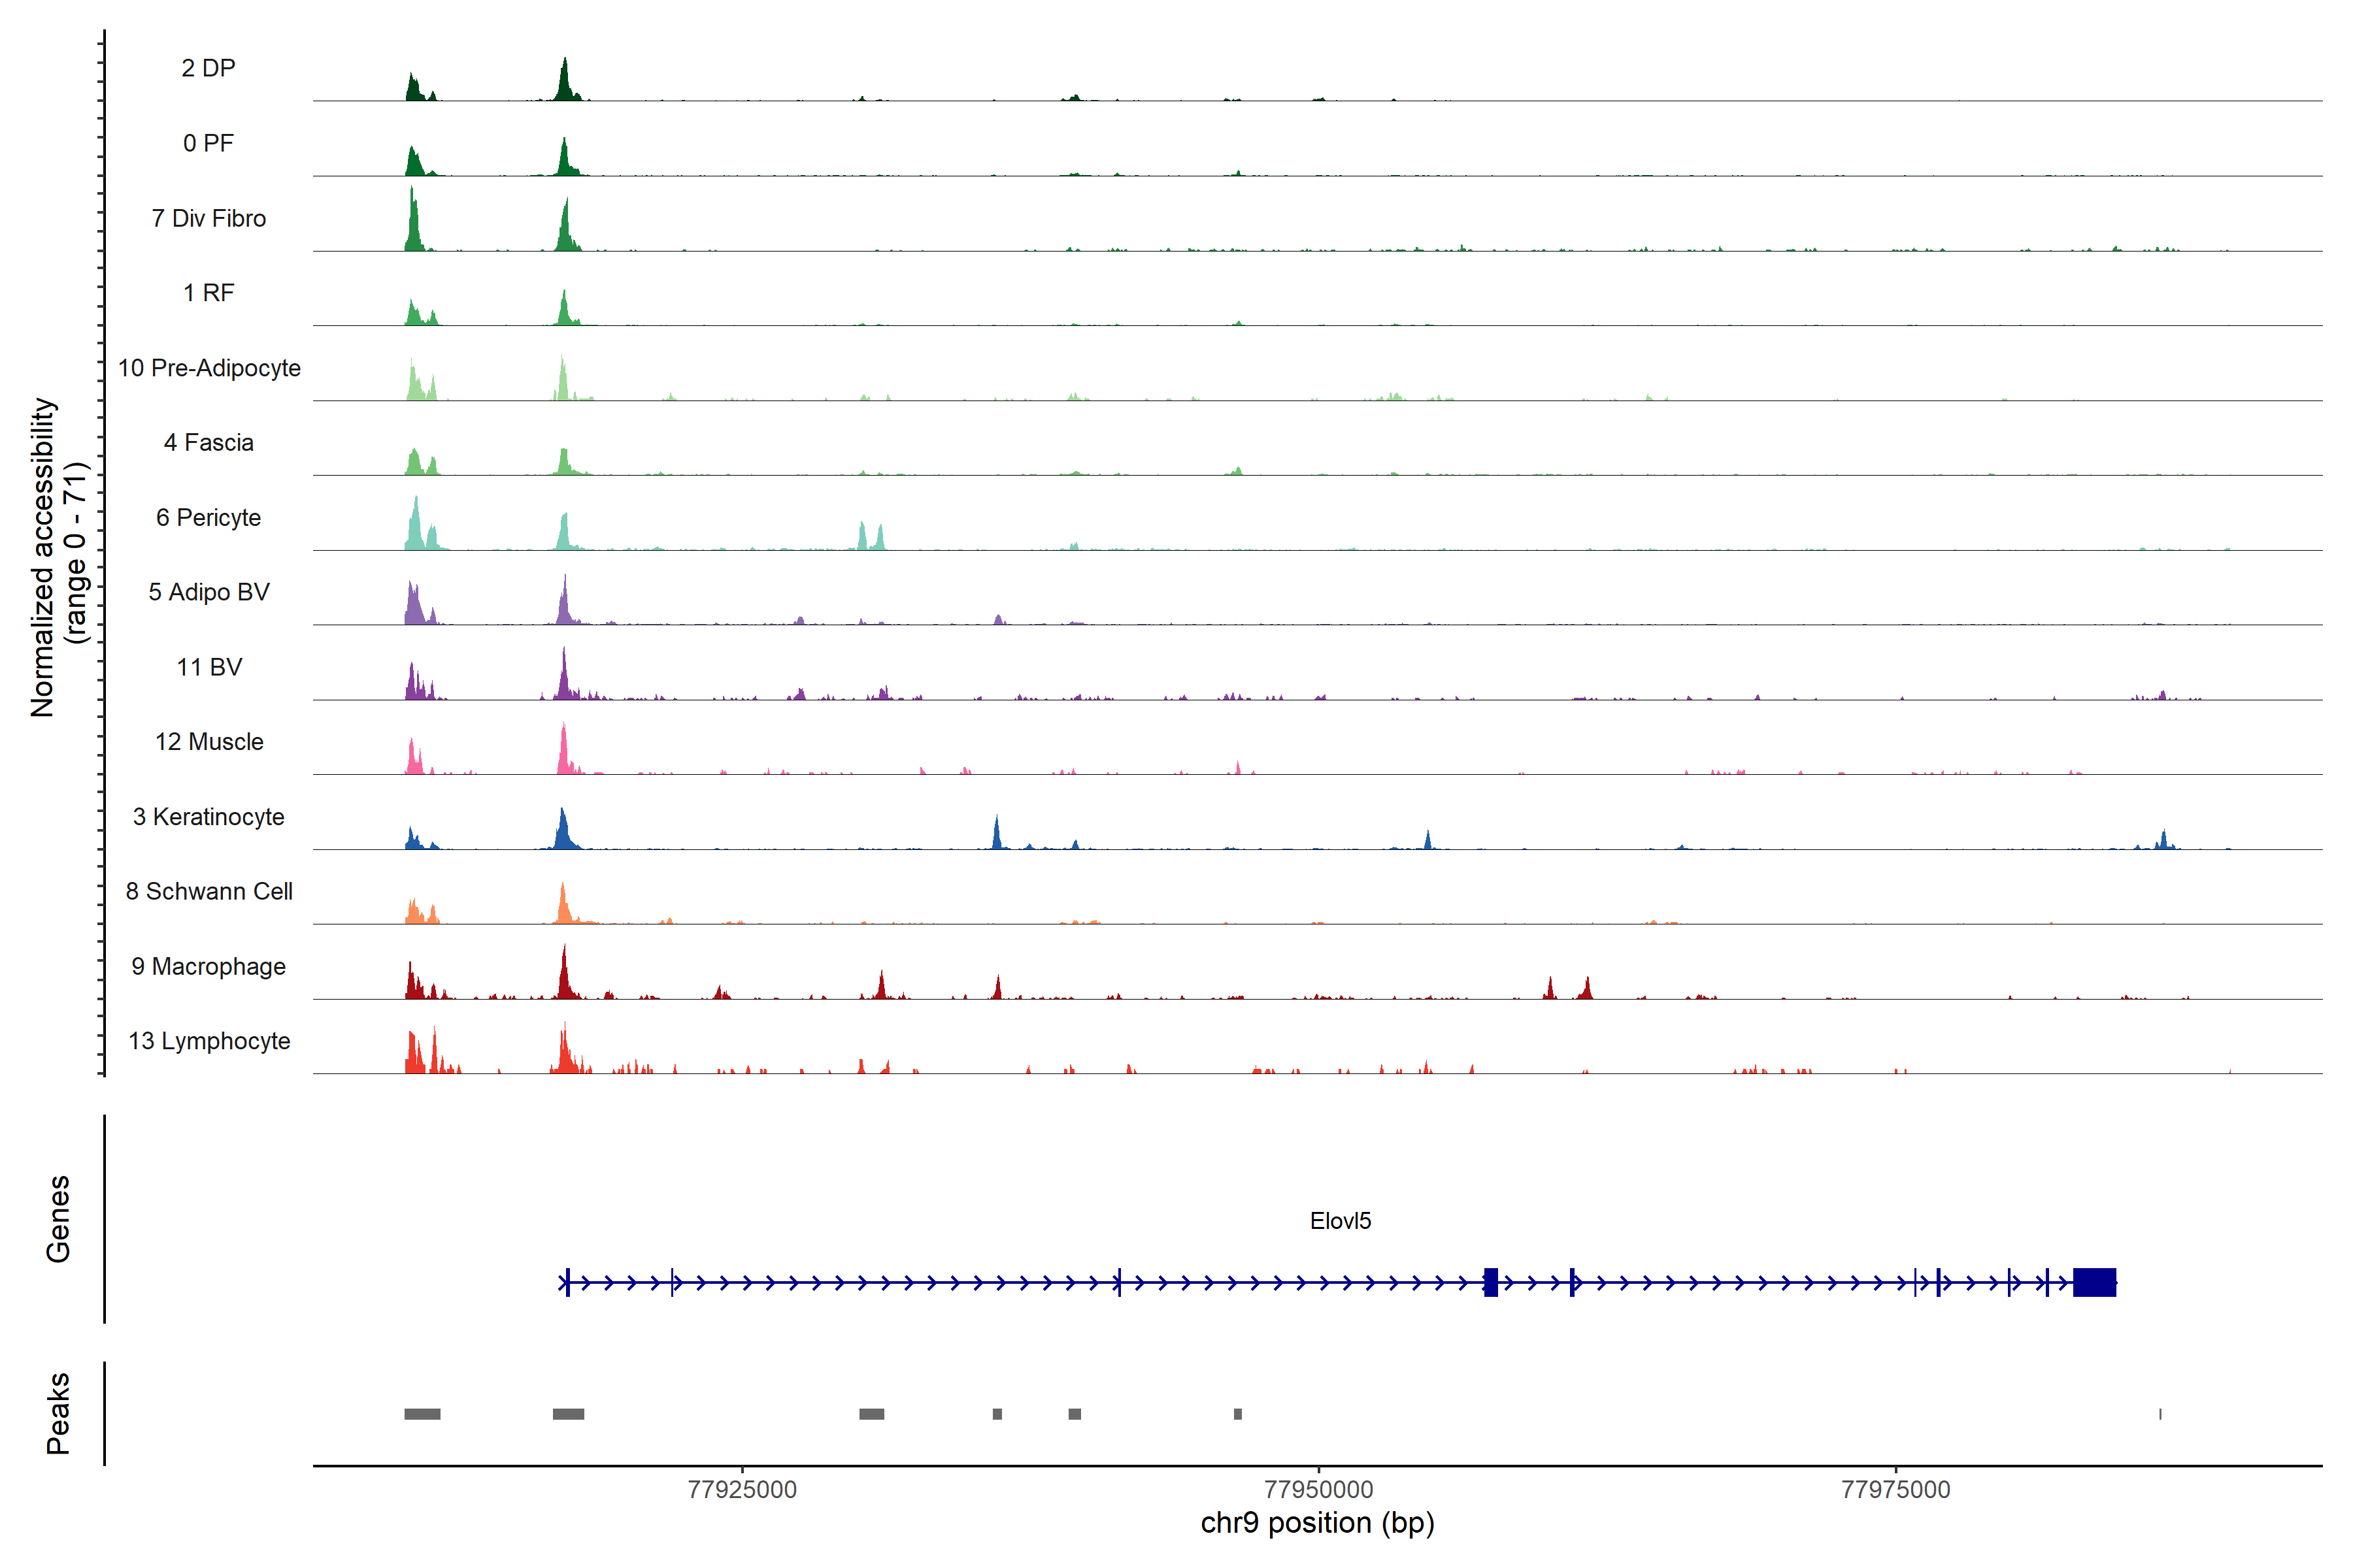Screen dimensions: 2353x1568
Task: Click the 2 DP track label
Action: coord(208,68)
